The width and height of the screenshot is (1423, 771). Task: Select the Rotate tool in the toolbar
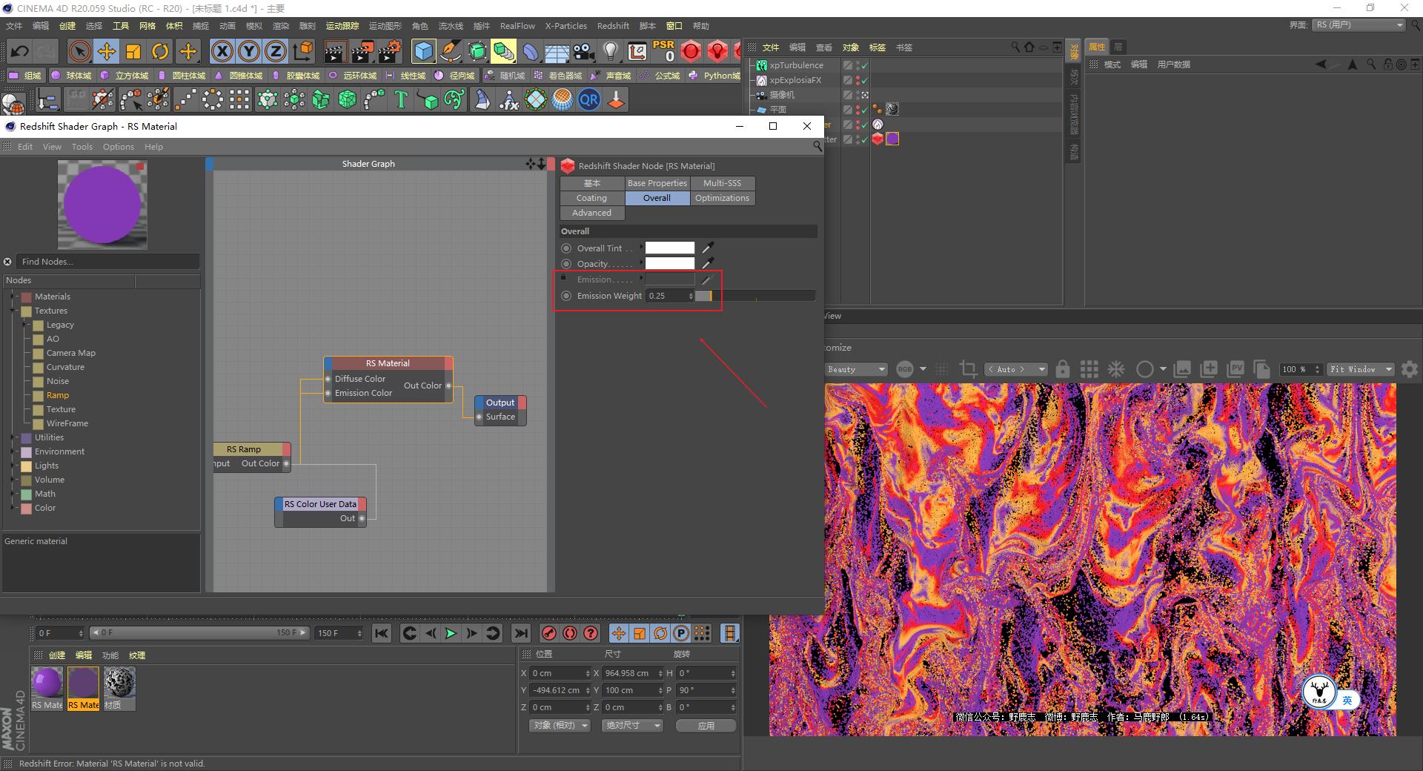coord(160,51)
